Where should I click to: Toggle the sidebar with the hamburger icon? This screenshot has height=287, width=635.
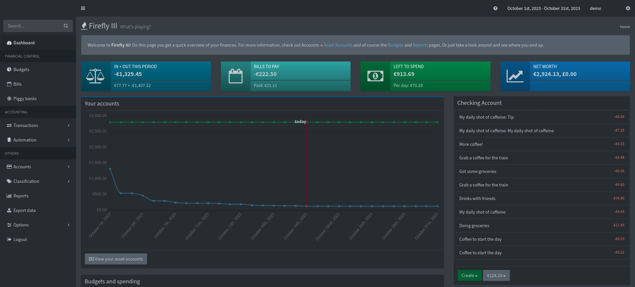coord(83,8)
